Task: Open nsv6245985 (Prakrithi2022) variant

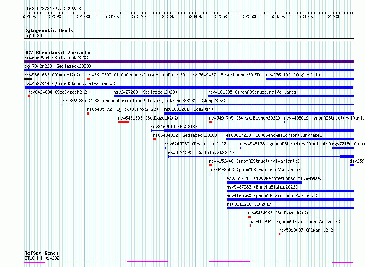Action: point(196,144)
